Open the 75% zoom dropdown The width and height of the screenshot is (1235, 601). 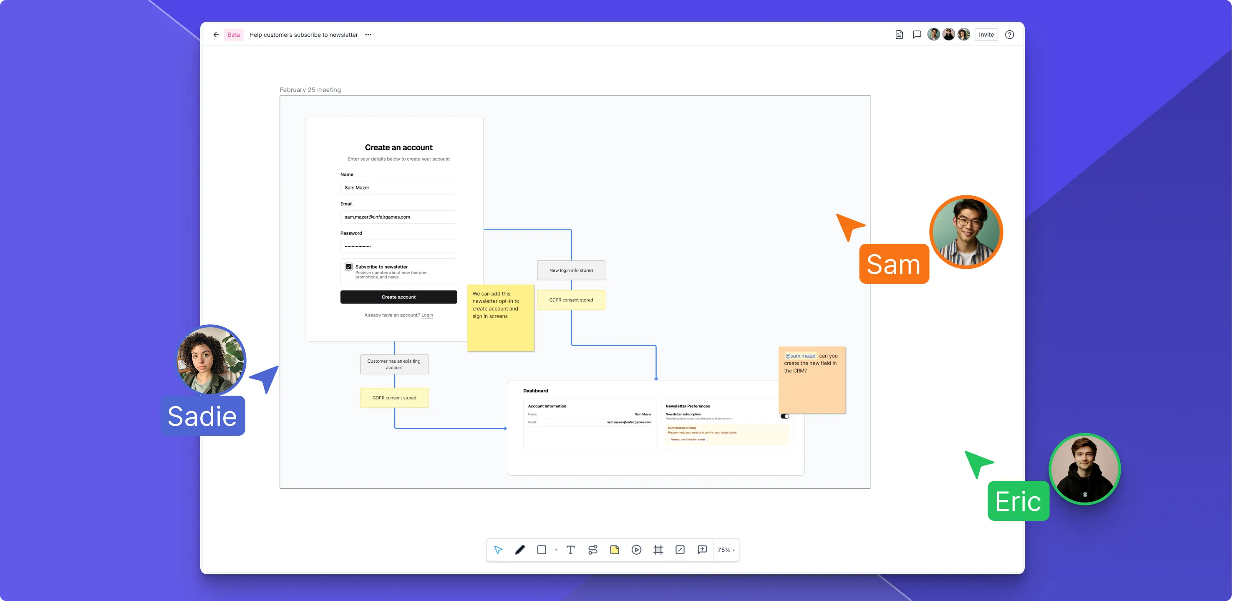click(x=726, y=550)
